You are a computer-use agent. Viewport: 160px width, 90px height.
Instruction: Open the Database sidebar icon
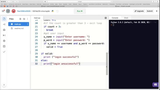pyautogui.click(x=4, y=46)
